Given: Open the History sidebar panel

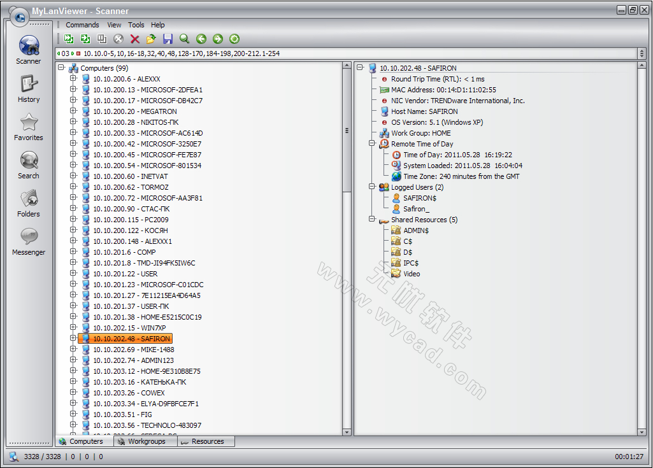Looking at the screenshot, I should 29,89.
